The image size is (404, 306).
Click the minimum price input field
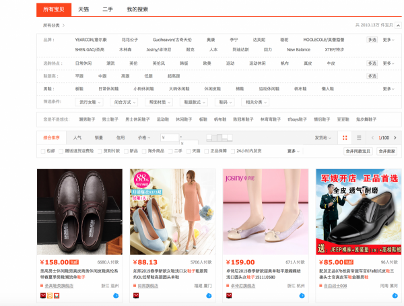point(170,137)
